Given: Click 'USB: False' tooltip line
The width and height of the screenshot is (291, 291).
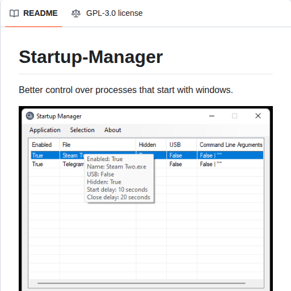Looking at the screenshot, I should click(x=100, y=174).
